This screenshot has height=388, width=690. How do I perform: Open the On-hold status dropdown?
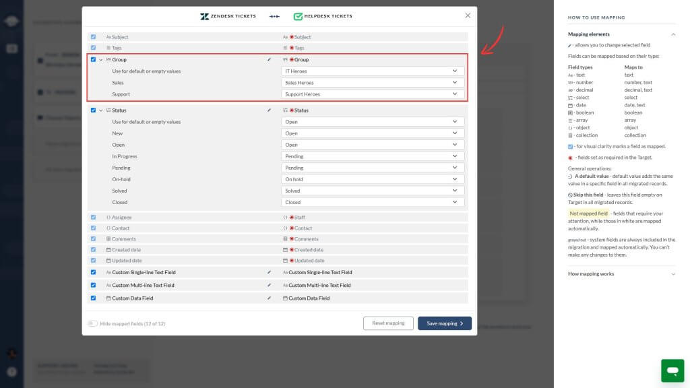372,179
